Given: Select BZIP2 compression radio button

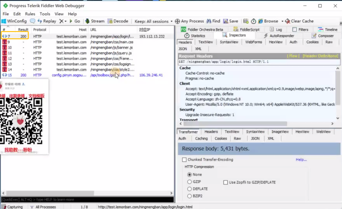Looking at the screenshot, I should pos(189,196).
